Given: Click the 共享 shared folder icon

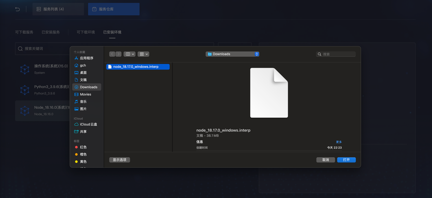Looking at the screenshot, I should point(76,132).
